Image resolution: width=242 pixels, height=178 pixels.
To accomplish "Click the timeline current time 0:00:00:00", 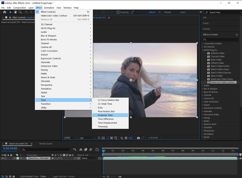I will [x=10, y=148].
